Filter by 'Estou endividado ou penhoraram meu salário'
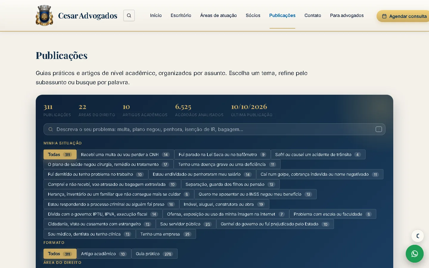Screen dimensions: 429x268 [202, 174]
